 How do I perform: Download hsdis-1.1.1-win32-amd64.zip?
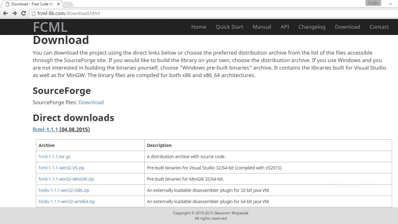tap(67, 201)
